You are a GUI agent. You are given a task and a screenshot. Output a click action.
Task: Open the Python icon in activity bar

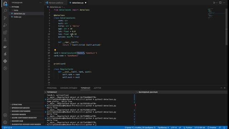point(5,61)
